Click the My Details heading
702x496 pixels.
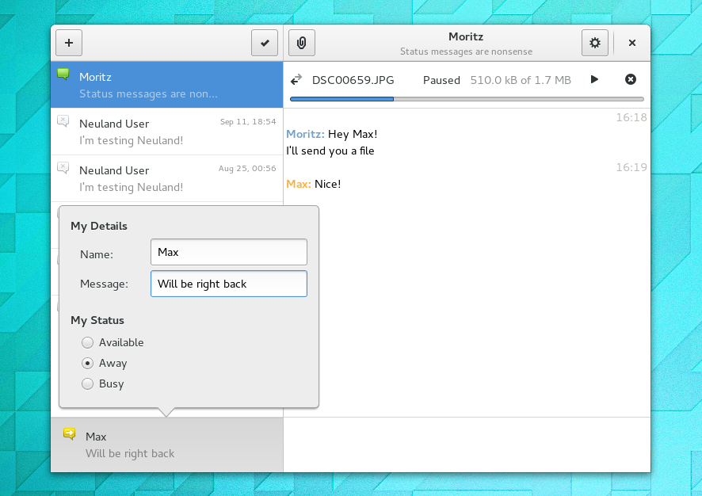tap(99, 226)
